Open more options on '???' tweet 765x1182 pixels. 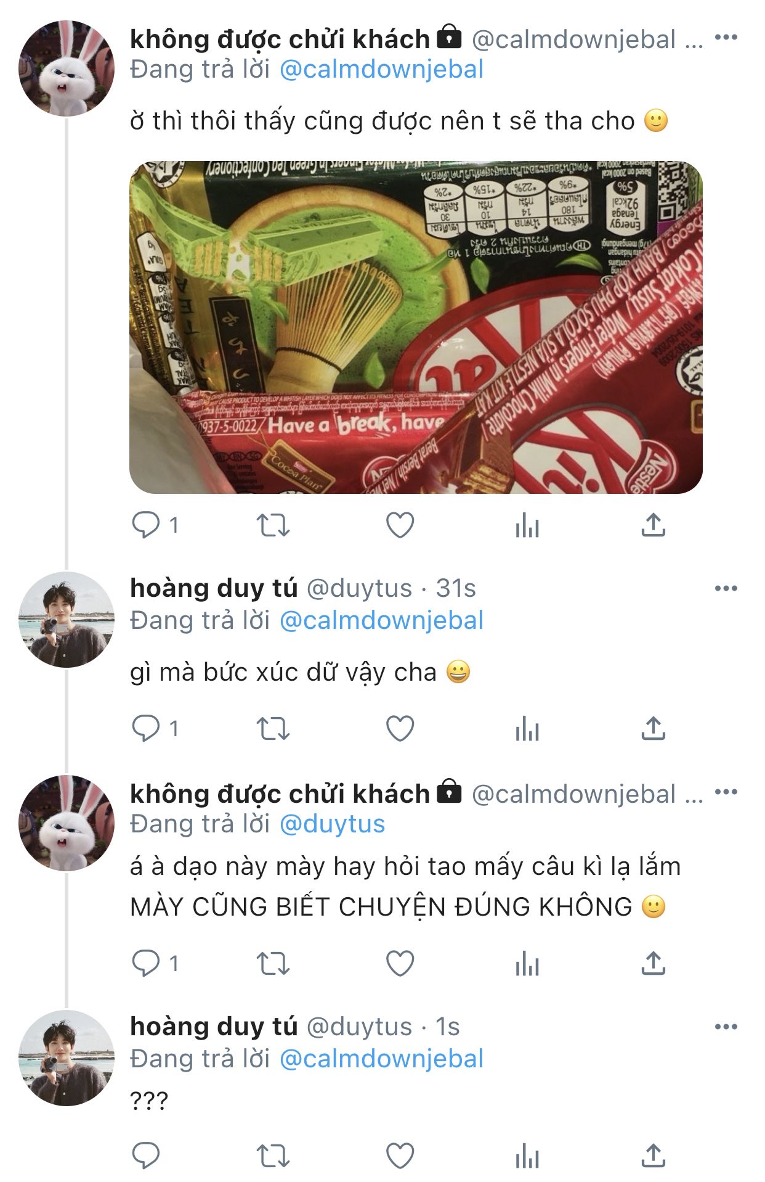tap(726, 1027)
